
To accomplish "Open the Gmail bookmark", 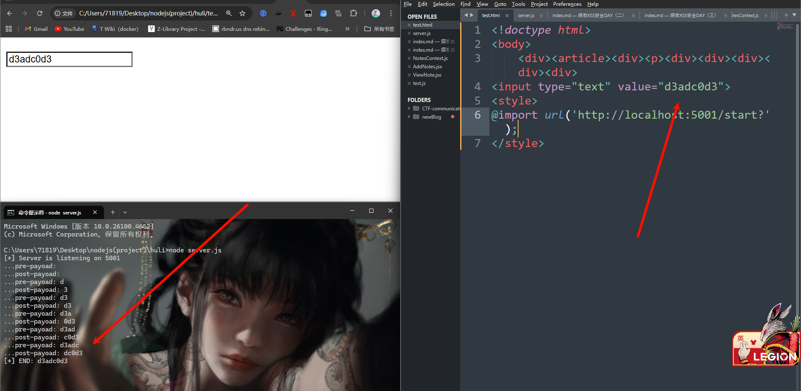I will coord(36,29).
